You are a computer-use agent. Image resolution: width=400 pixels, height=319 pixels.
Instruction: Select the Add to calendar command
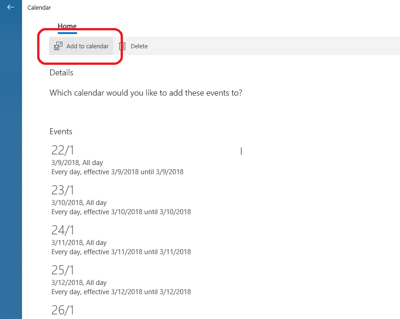click(x=81, y=46)
